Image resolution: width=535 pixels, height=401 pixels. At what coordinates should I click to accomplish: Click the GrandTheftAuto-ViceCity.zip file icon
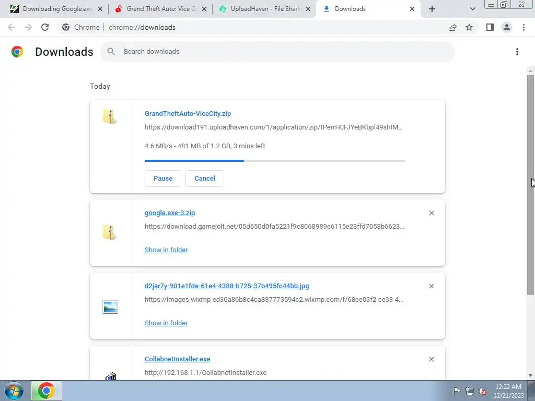tap(110, 116)
